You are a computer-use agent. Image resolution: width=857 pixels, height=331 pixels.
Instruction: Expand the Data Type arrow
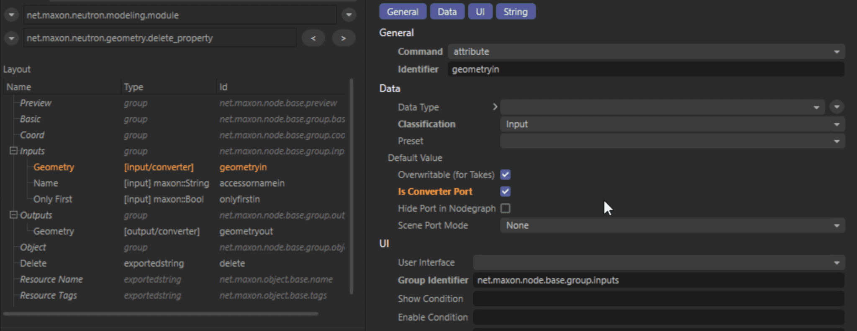coord(495,107)
